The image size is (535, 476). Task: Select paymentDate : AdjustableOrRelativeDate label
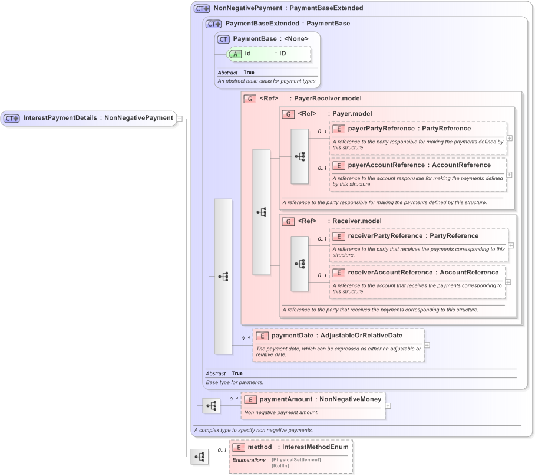337,336
